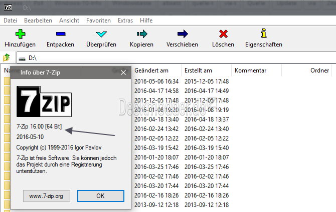Click the blue minus Entpacken icon
336x212 pixels.
coord(61,34)
